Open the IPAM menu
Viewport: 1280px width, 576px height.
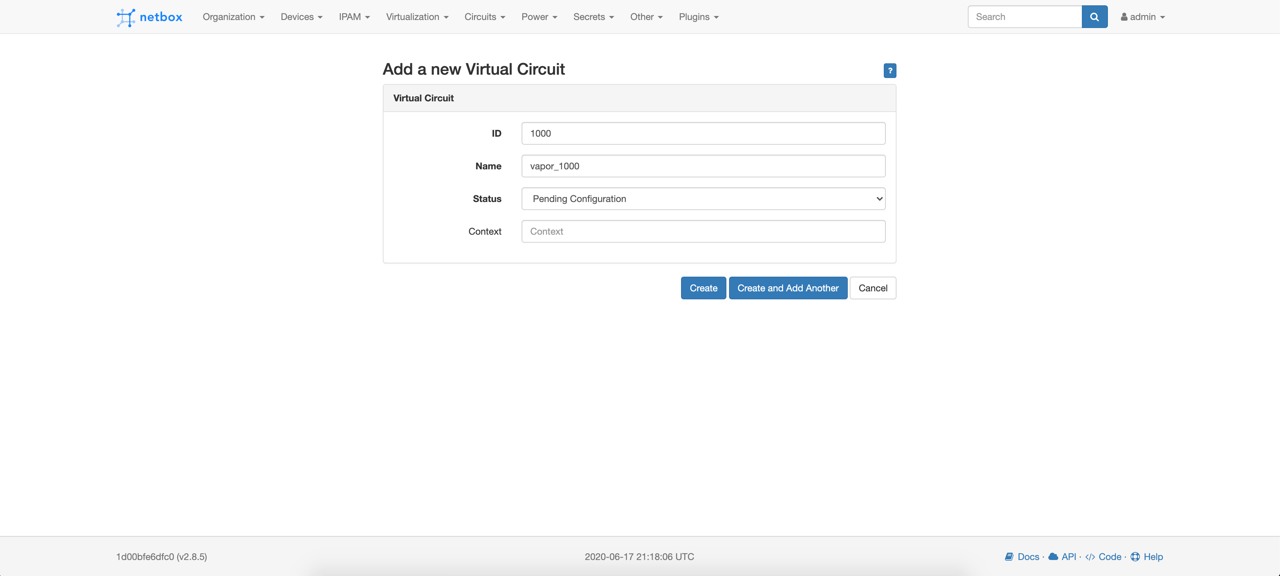354,17
